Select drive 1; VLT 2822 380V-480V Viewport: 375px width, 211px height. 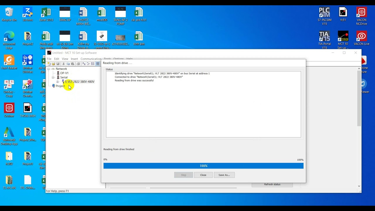tap(79, 82)
